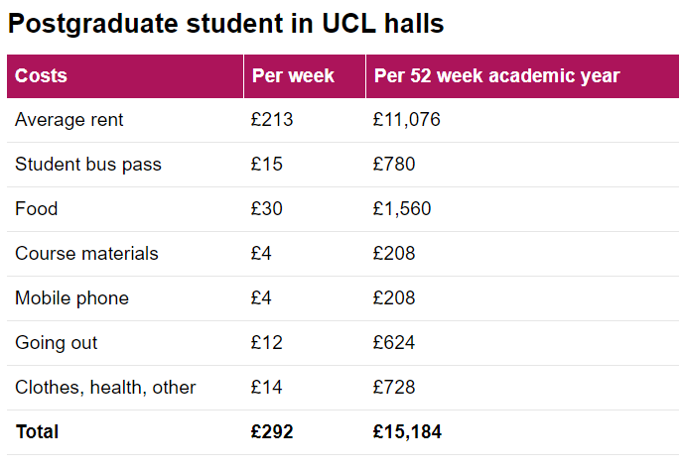Click 'Per 52 week academic year' header
Viewport: 682px width, 469px height.
pyautogui.click(x=495, y=76)
